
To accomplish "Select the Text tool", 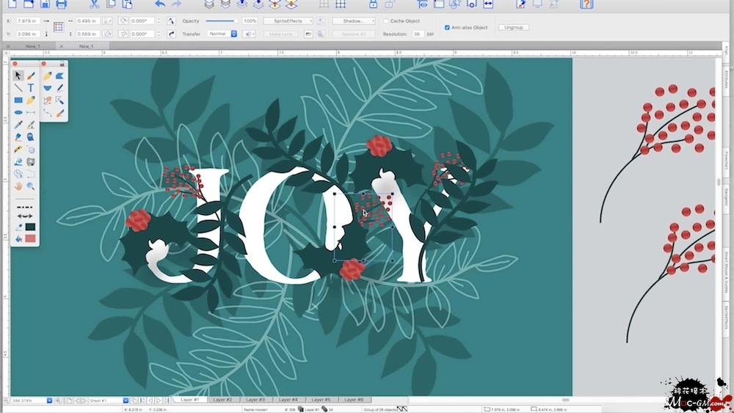I will [x=31, y=88].
